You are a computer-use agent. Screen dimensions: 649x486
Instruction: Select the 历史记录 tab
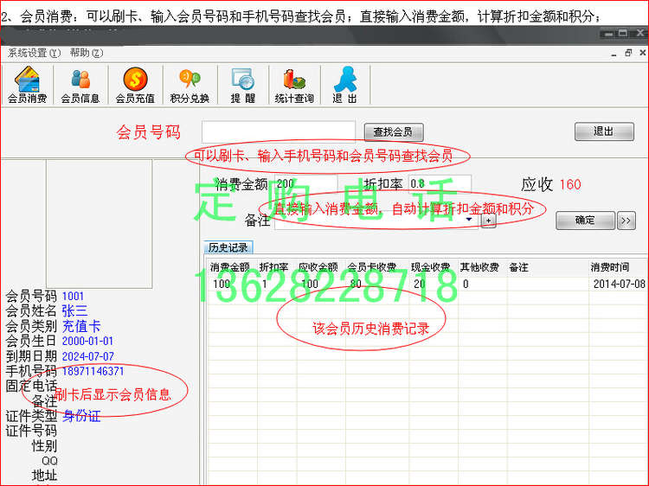228,247
